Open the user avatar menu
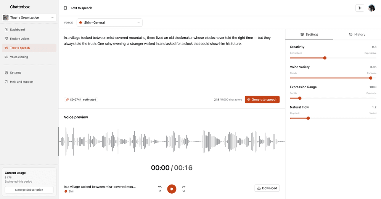This screenshot has width=381, height=199. point(371,8)
